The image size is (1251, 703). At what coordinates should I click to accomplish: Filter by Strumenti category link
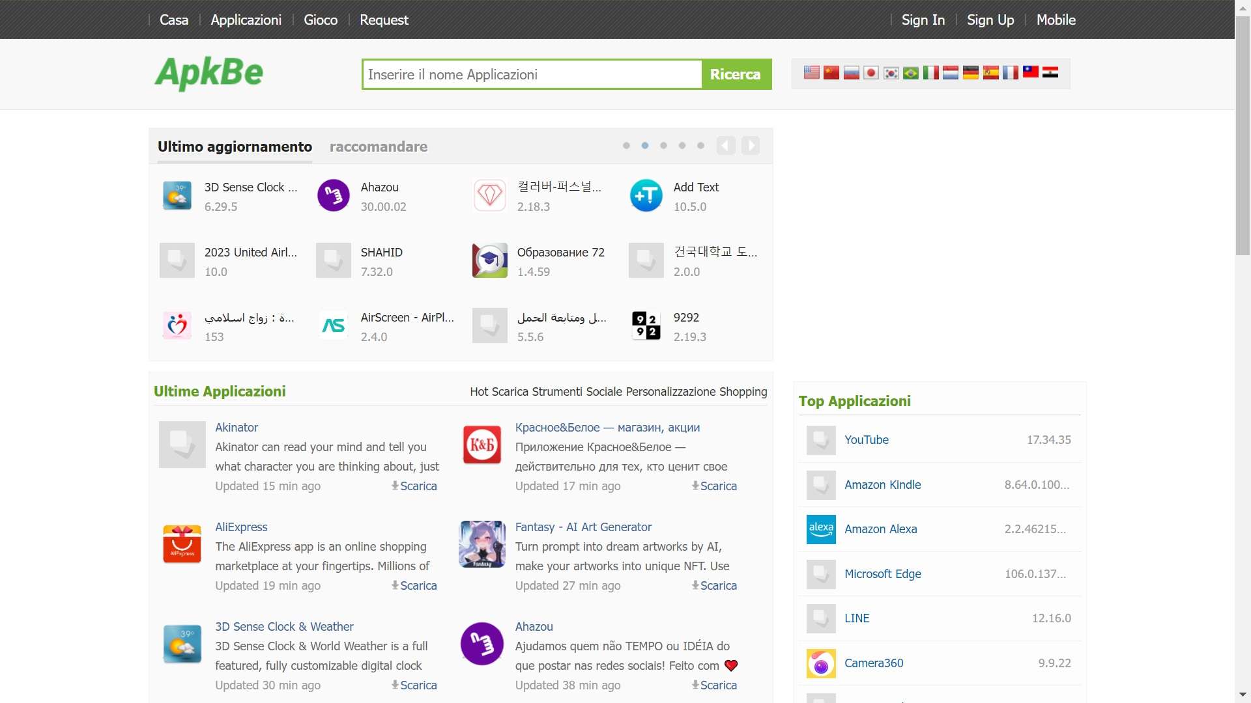coord(557,392)
